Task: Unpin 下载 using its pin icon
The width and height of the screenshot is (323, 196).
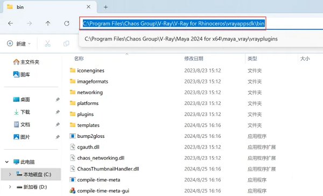Action: pos(58,112)
